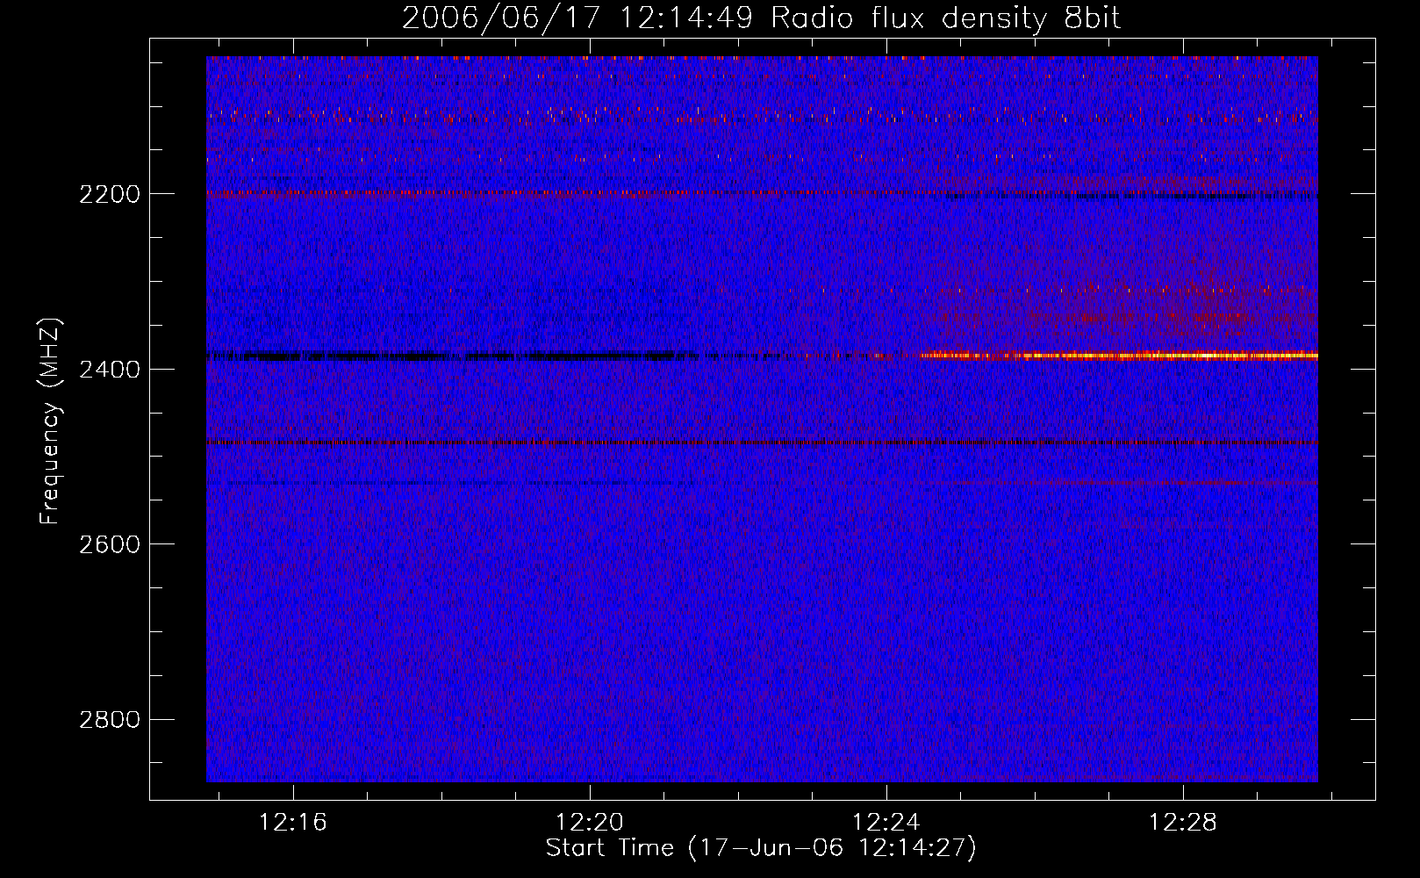The height and width of the screenshot is (878, 1420).
Task: Click the "Frequency (MHZ)" y-axis label
Action: [51, 421]
